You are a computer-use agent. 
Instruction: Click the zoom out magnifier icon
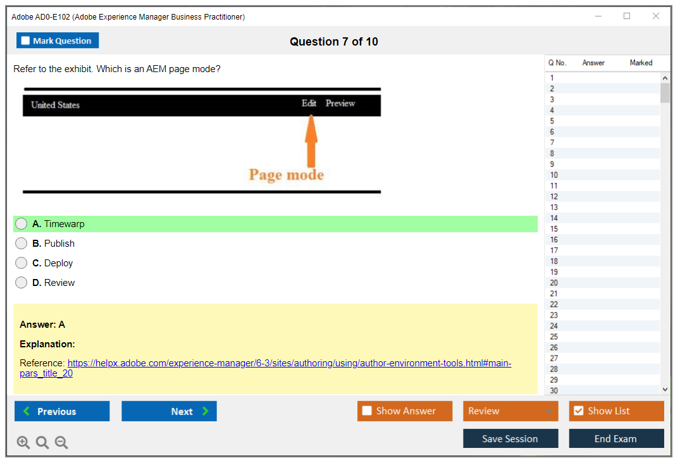coord(61,443)
